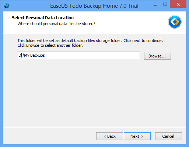Click the EaseUS app icon in title bar
The width and height of the screenshot is (189, 147).
click(7, 6)
